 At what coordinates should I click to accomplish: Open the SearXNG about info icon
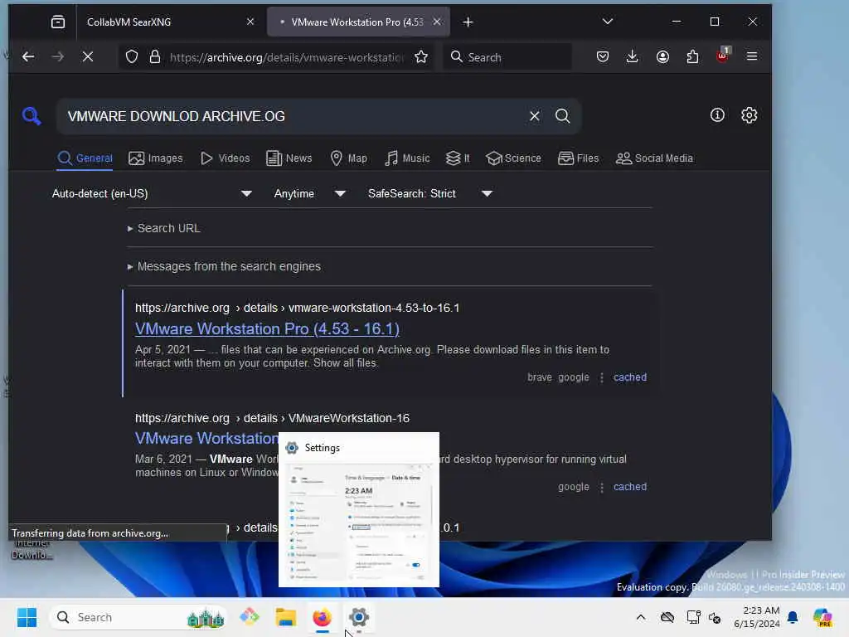(717, 114)
